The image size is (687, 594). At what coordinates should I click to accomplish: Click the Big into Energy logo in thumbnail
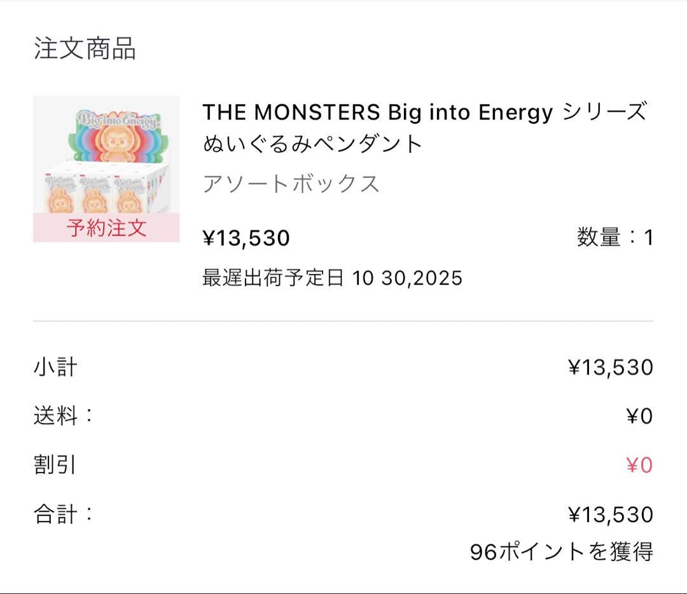pyautogui.click(x=118, y=121)
